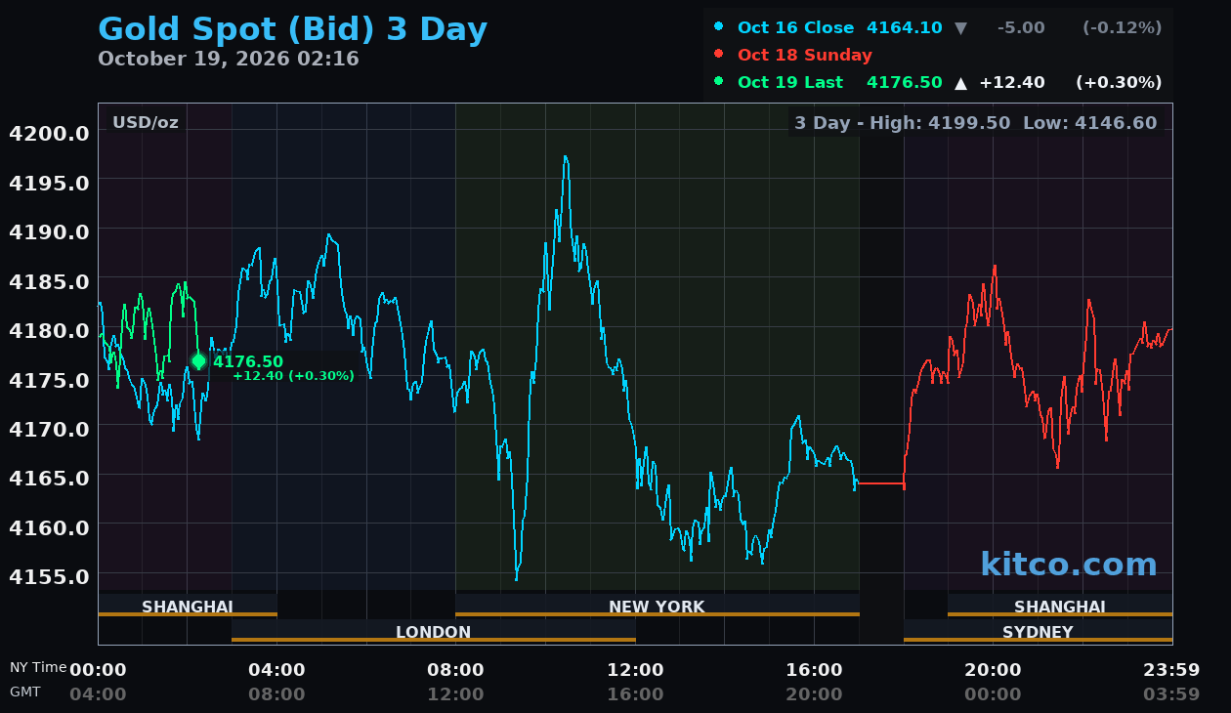
Task: Click the 00:00 NY time tick label
Action: coord(98,670)
